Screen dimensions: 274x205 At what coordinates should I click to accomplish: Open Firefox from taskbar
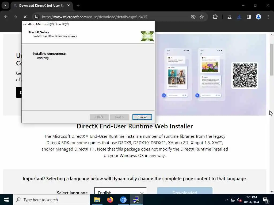coord(110,200)
